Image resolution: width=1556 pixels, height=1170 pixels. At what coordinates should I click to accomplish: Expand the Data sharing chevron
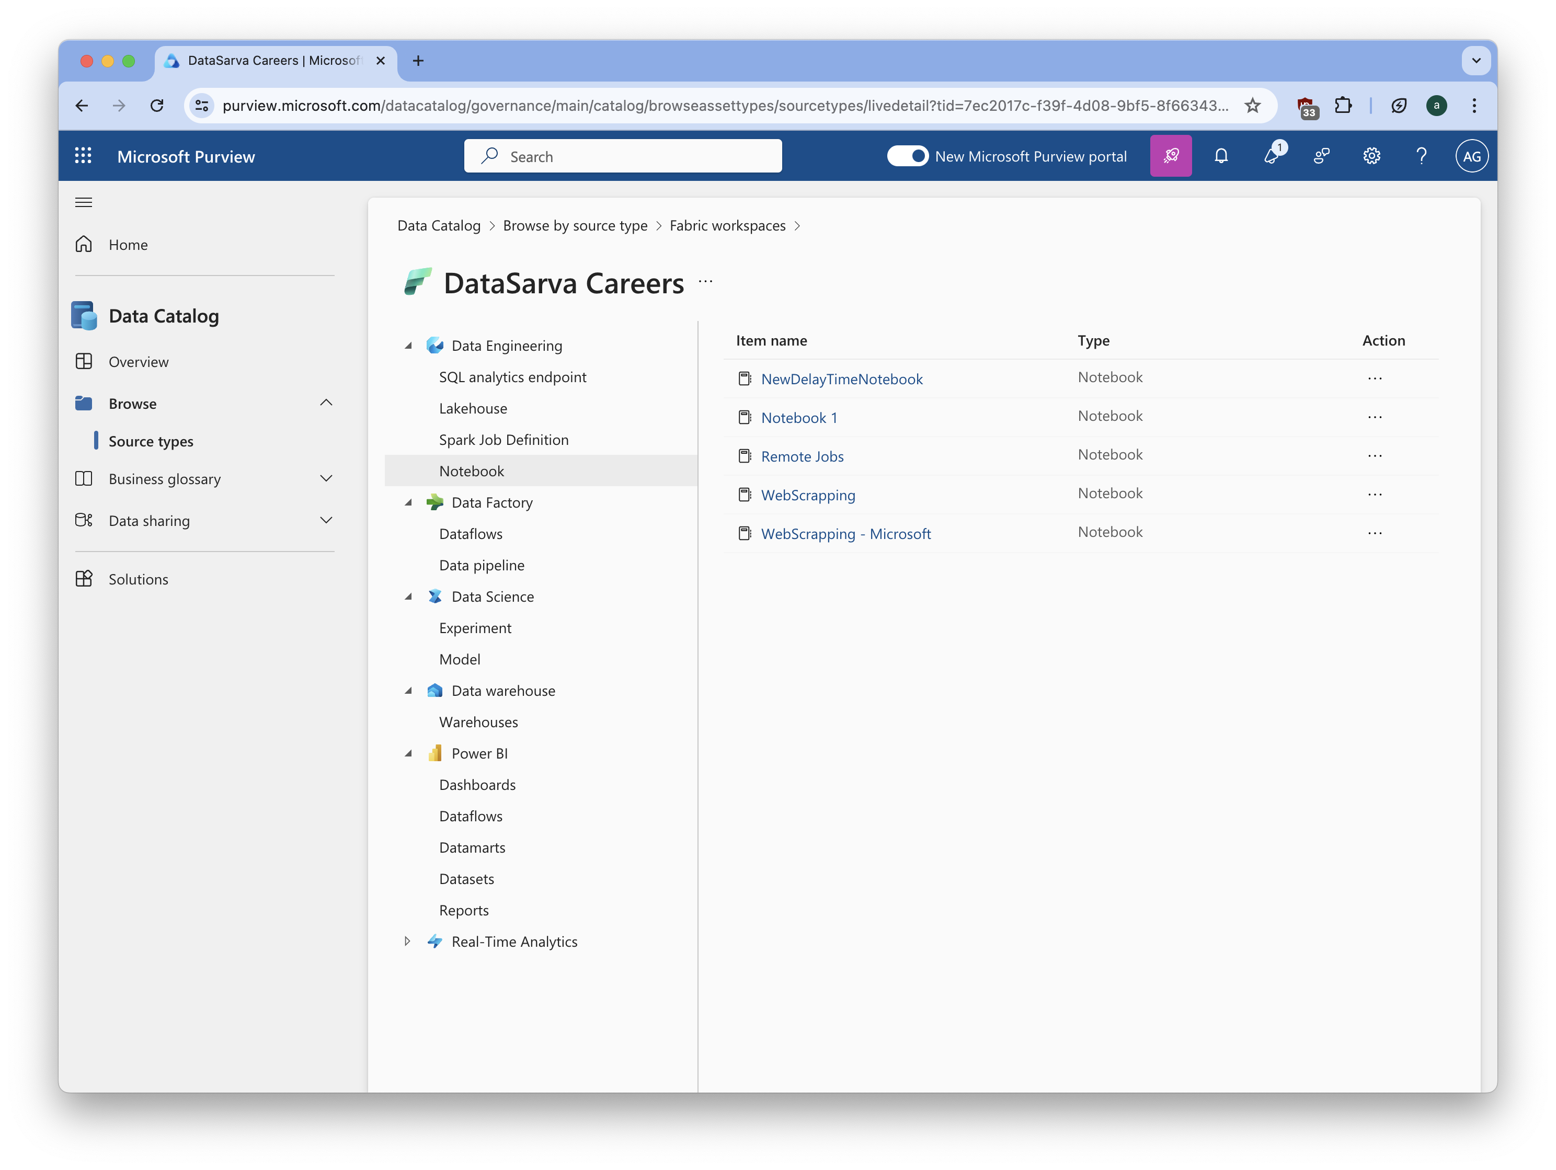click(326, 521)
